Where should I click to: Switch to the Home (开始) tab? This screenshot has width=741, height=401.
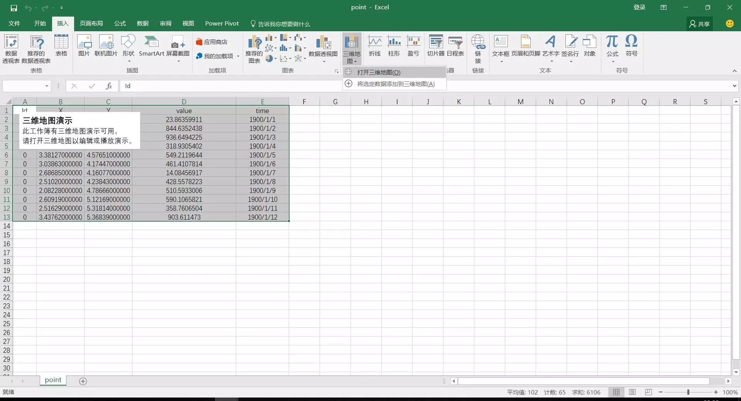click(40, 24)
